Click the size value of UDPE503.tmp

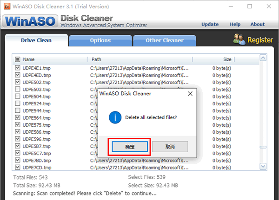[222, 90]
